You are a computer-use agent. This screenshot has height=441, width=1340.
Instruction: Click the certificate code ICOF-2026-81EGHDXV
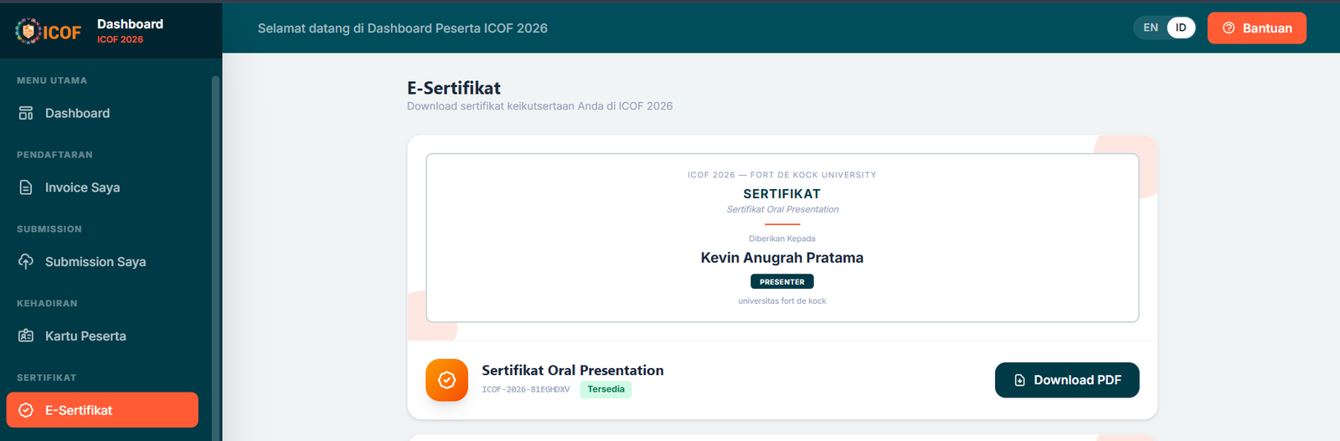526,389
